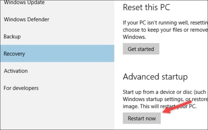Click the line 'Start up from a device or disc'
The height and width of the screenshot is (130, 208).
pos(165,92)
